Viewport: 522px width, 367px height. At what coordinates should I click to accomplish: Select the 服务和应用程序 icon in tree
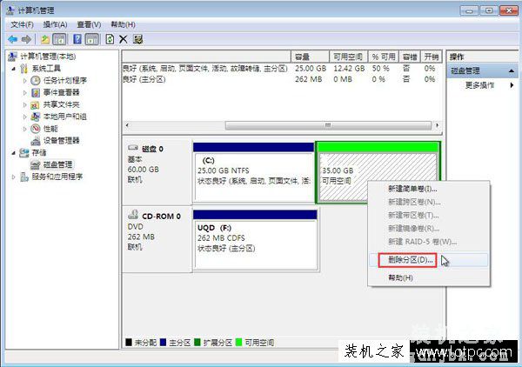coord(24,177)
